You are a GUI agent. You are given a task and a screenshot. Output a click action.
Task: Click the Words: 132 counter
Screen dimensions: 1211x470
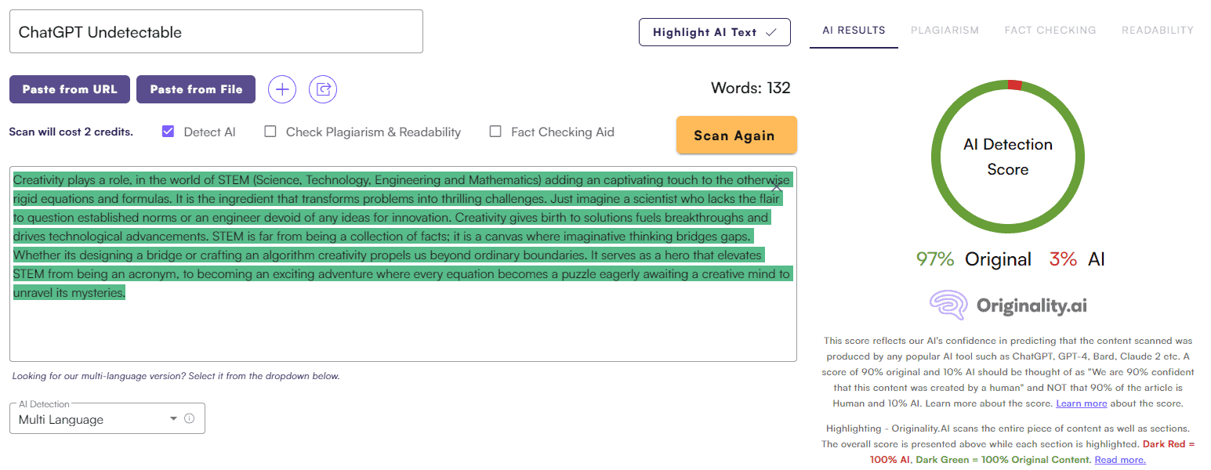point(751,88)
